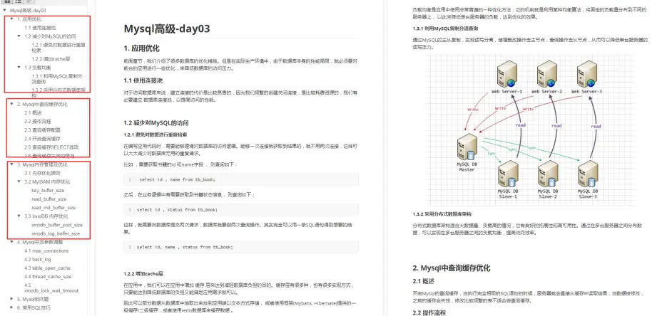Click the heading 1. 应用优化 in document
672x316 pixels.
141,48
